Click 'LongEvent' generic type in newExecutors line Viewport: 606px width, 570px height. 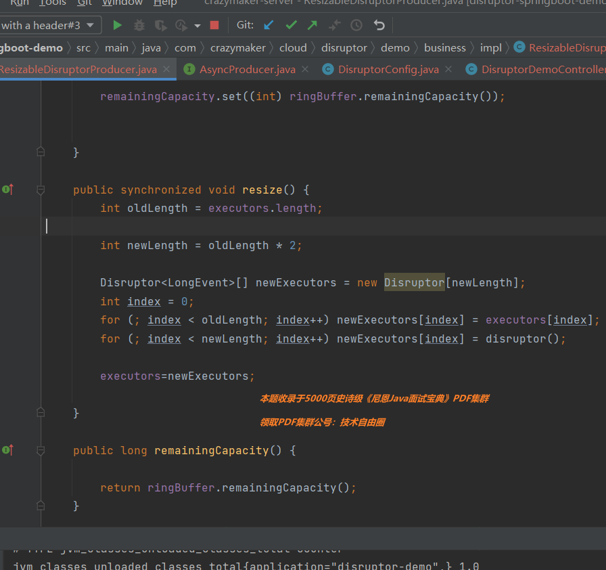[x=198, y=283]
